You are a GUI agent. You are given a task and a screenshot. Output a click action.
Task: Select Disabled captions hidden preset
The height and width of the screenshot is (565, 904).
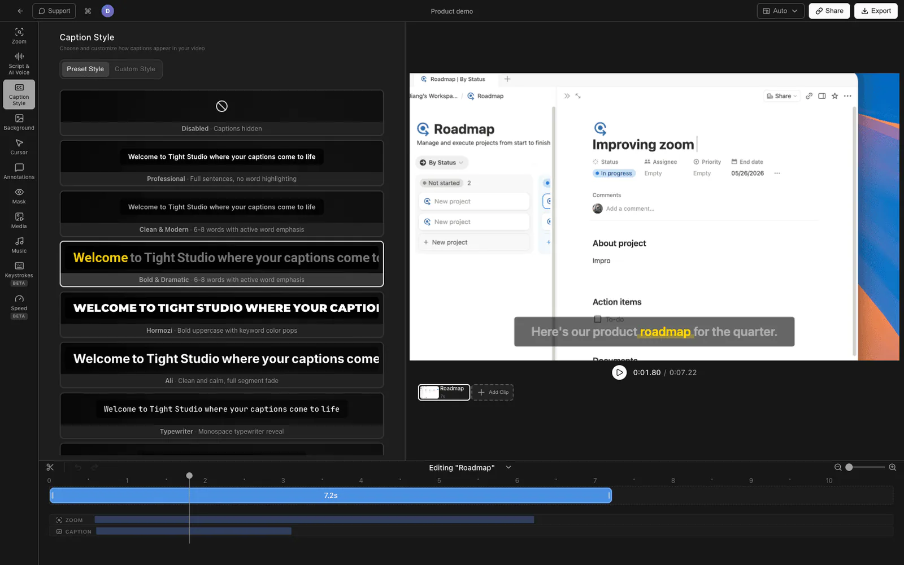(x=221, y=112)
